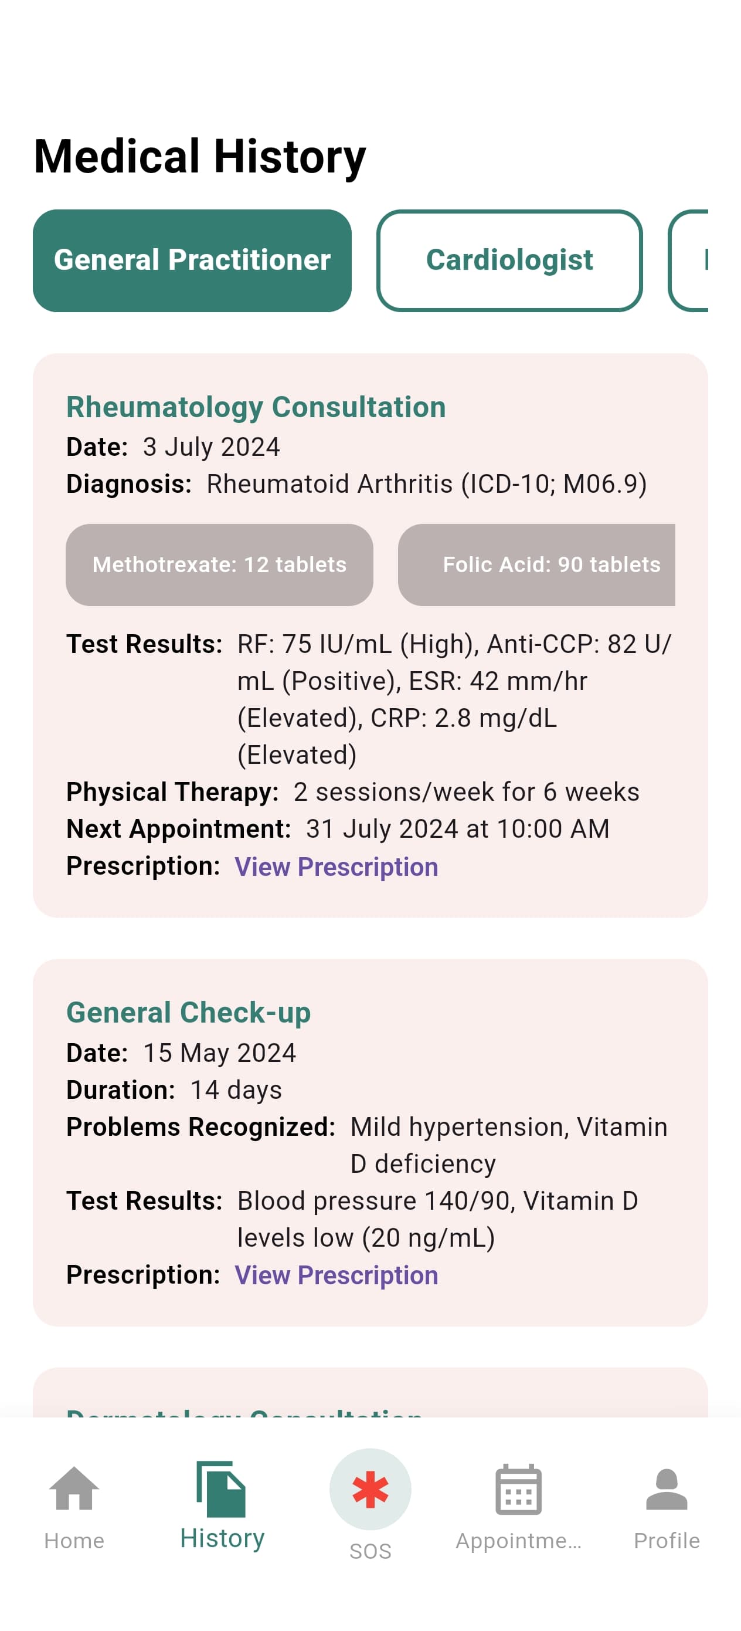Open View Prescription for General Check-up
Screen dimensions: 741x1631
pyautogui.click(x=336, y=1274)
